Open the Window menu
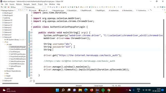This screenshot has height=93, width=166. click(x=52, y=4)
